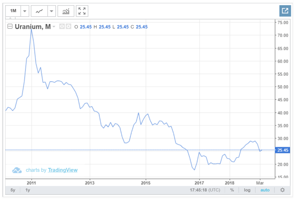This screenshot has width=297, height=200.
Task: Open the indicators icon
Action: pos(66,11)
